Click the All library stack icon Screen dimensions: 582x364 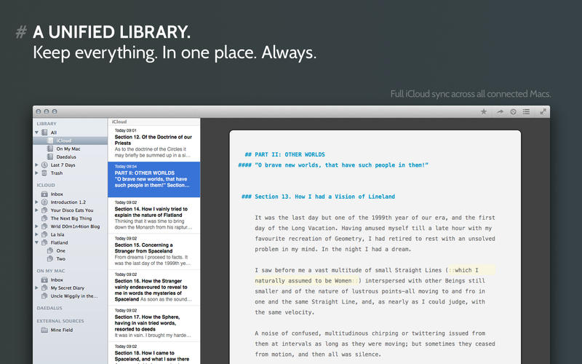coord(44,132)
